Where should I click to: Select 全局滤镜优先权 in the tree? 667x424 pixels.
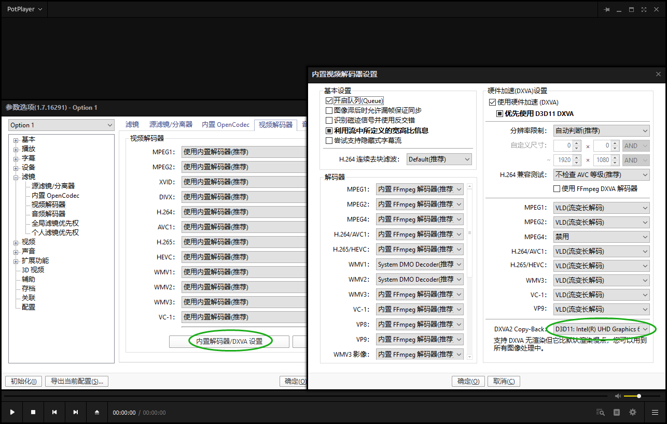(x=55, y=223)
